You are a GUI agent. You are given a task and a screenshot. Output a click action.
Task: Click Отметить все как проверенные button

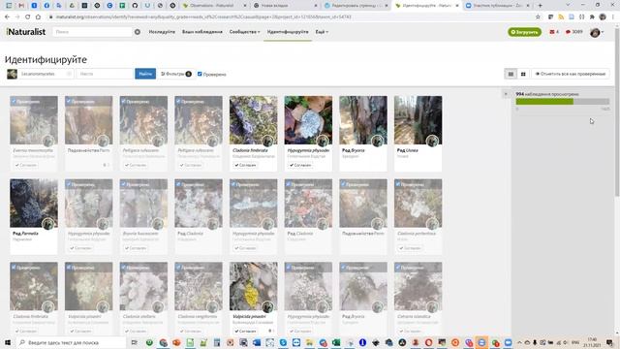(571, 74)
